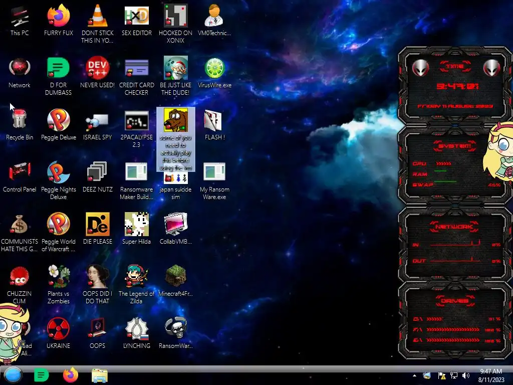Screen dimensions: 513x385
Task: Open the This PC desktop icon
Action: [x=20, y=16]
